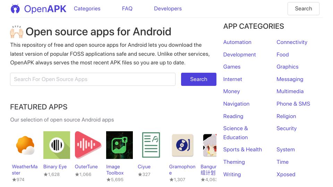Browse the Connectivity category
333x187 pixels.
tap(292, 42)
